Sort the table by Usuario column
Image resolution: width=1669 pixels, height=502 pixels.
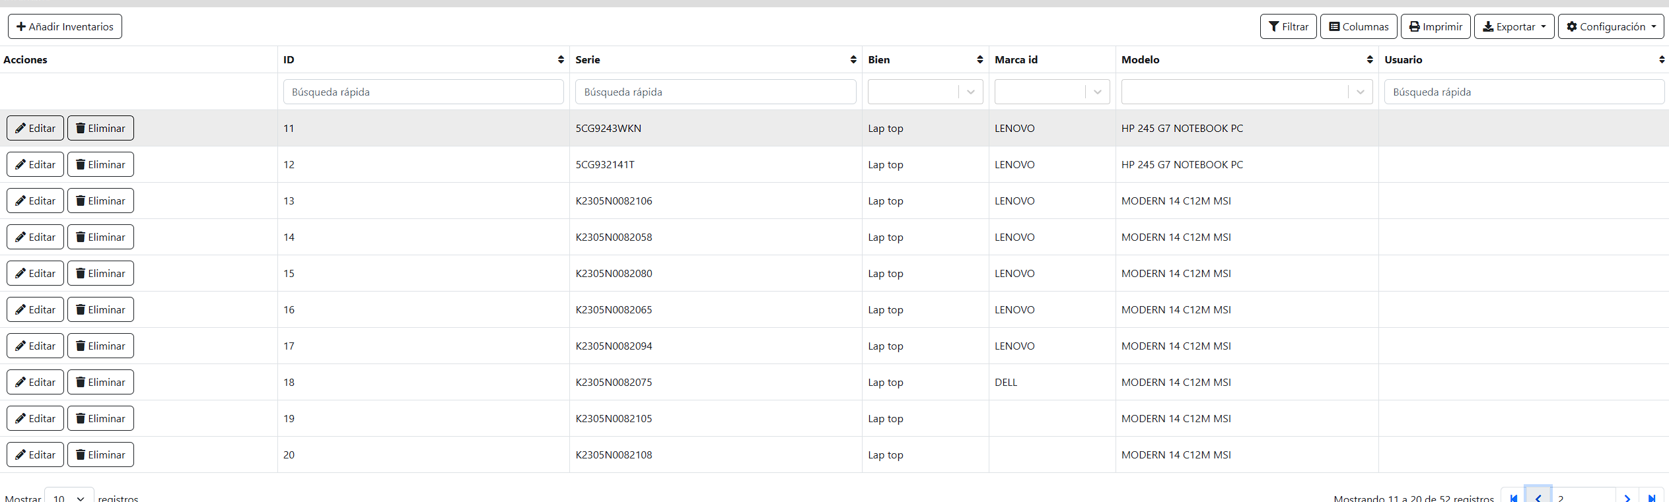(1662, 59)
